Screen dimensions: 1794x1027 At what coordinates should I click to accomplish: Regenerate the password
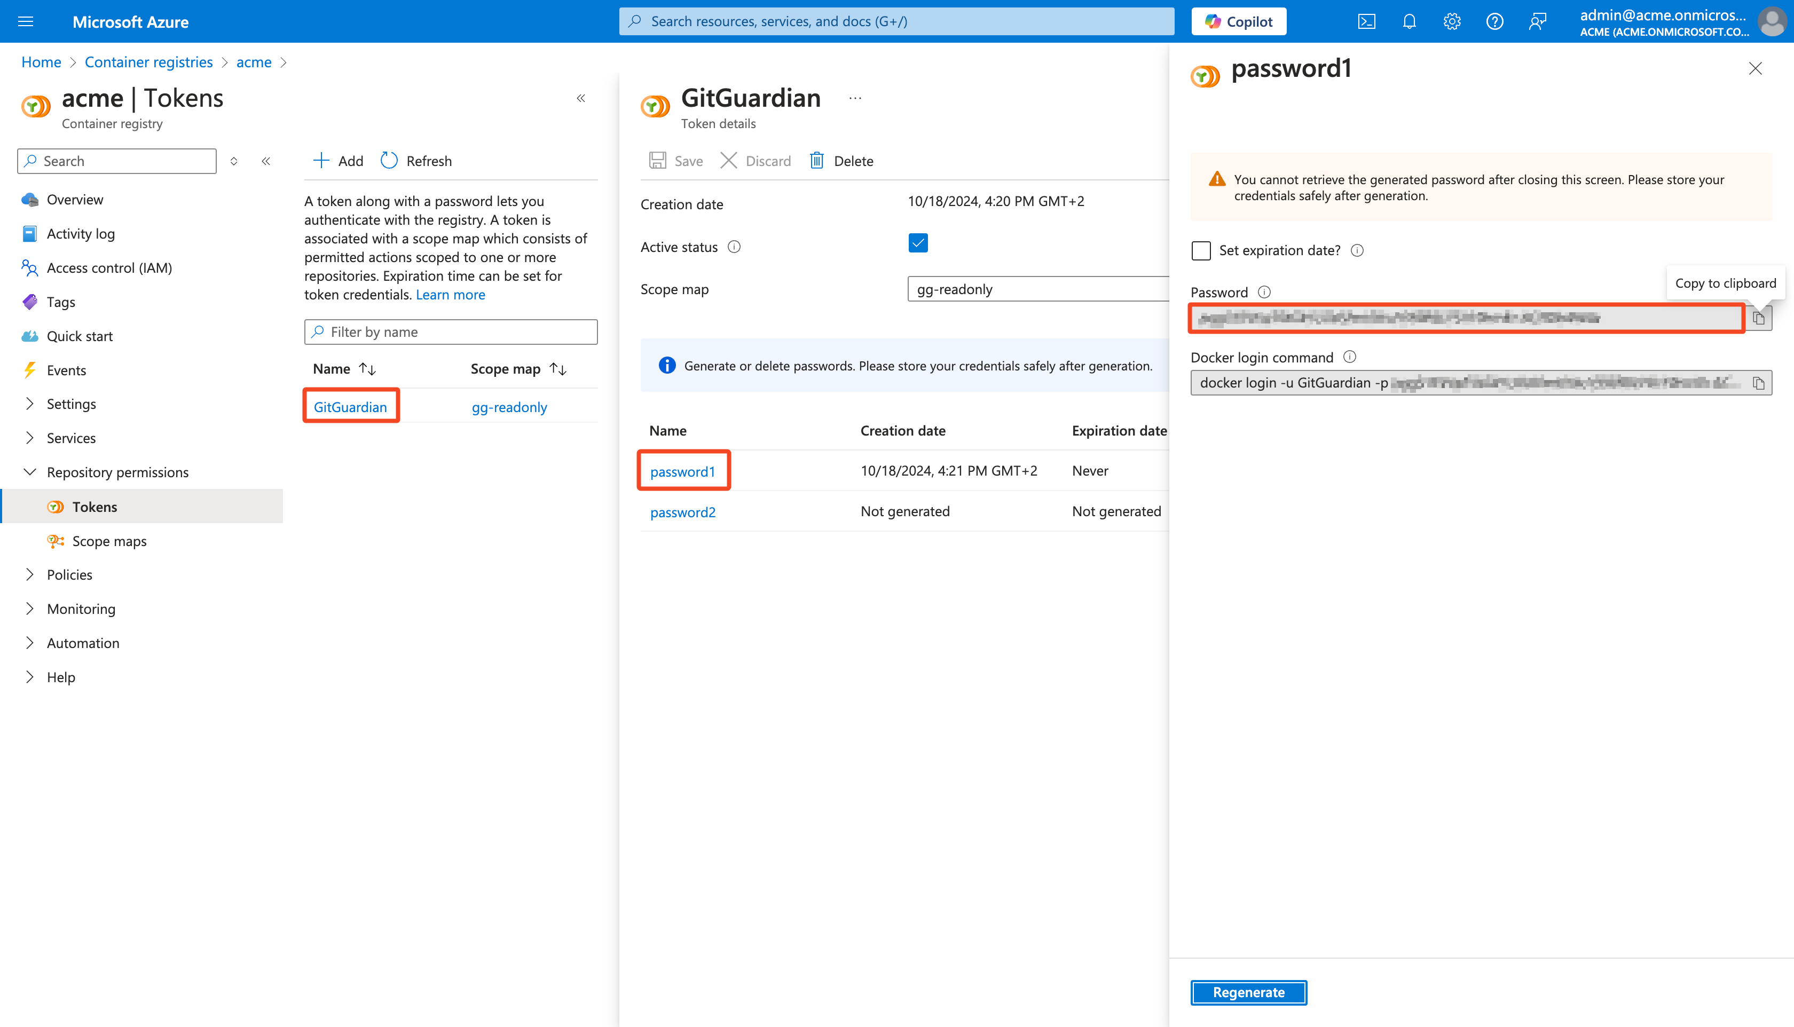pos(1249,992)
